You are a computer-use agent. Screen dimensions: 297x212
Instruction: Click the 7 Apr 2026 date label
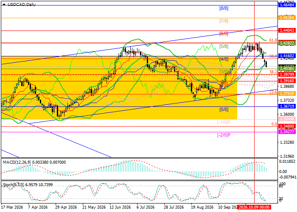pyautogui.click(x=38, y=207)
